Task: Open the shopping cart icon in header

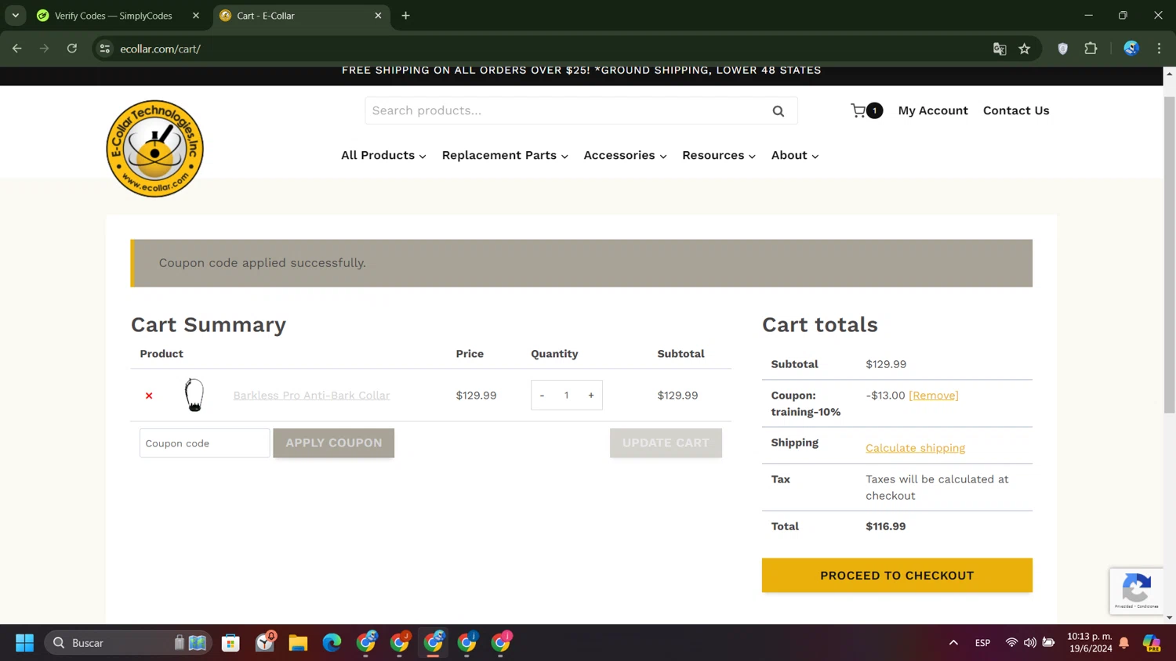Action: coord(866,110)
